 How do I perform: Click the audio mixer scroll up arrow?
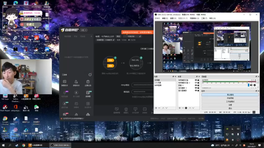[258, 80]
